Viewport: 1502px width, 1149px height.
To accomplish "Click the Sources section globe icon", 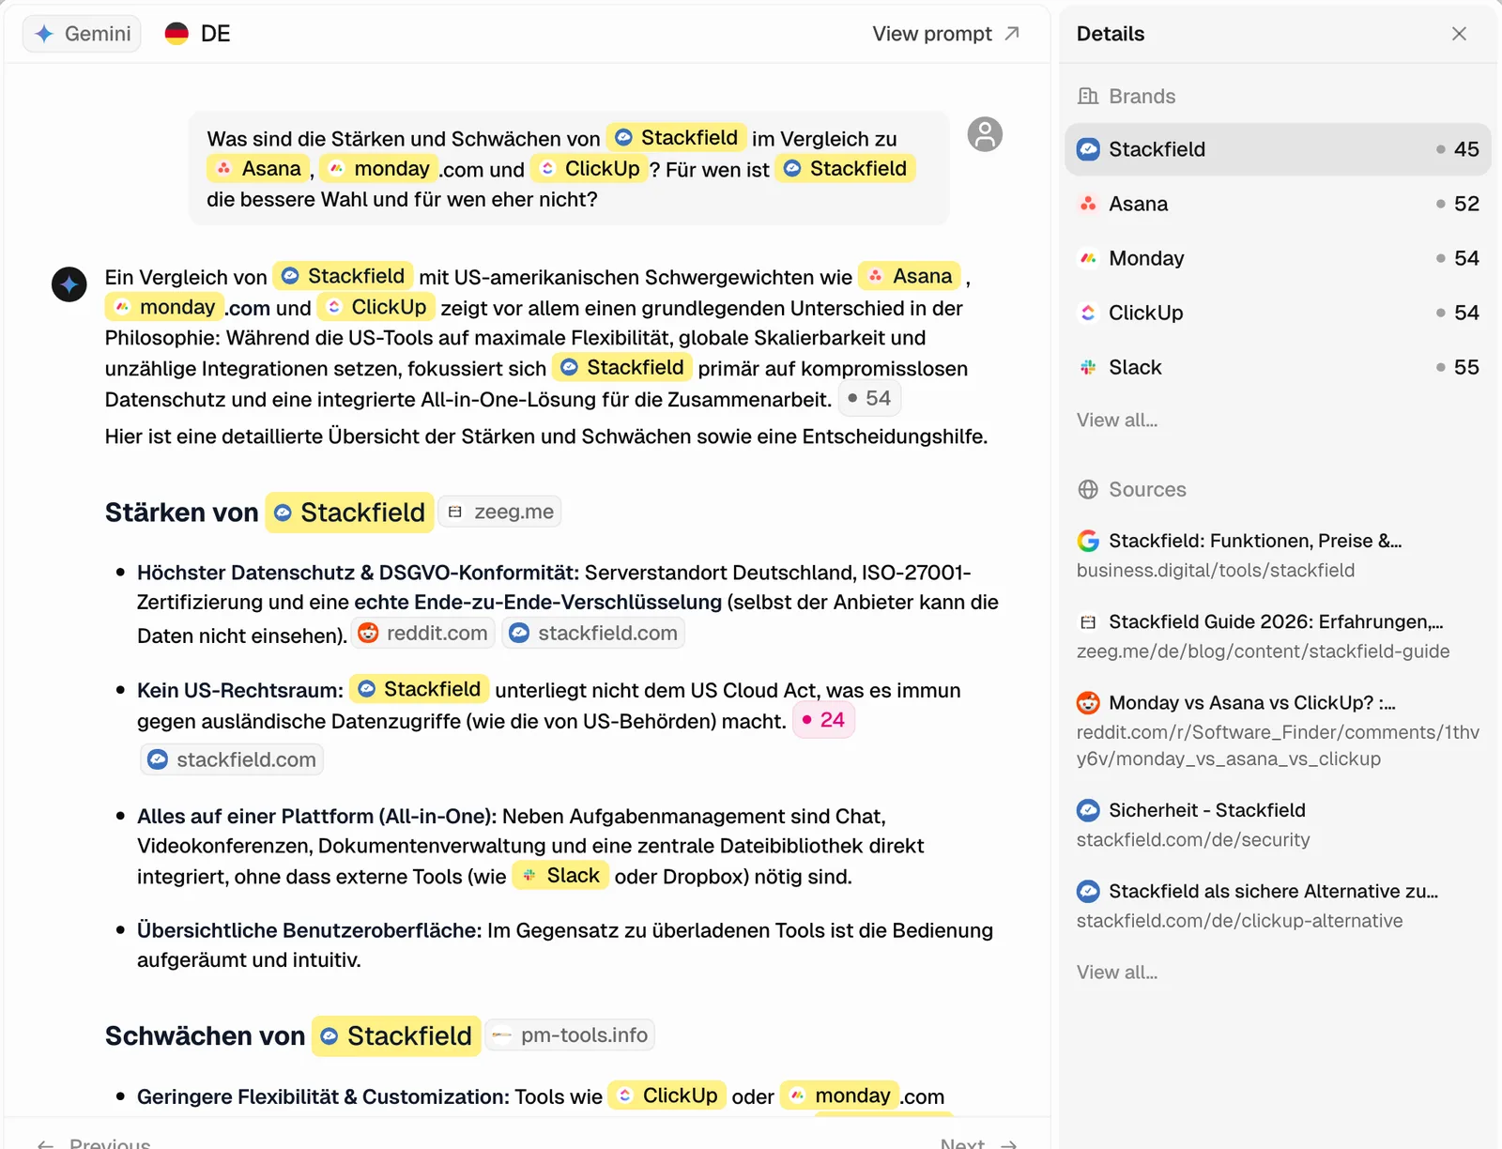I will (x=1088, y=489).
